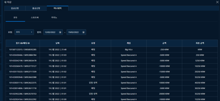The width and height of the screenshot is (220, 101).
Task: Select the 모두 sub-tab
Action: pyautogui.click(x=16, y=18)
